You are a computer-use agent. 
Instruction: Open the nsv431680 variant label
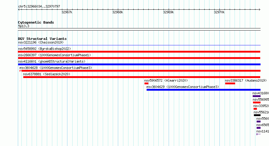[x=261, y=93]
